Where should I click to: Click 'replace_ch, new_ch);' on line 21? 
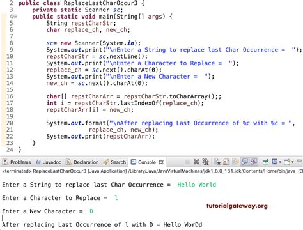tap(123, 130)
